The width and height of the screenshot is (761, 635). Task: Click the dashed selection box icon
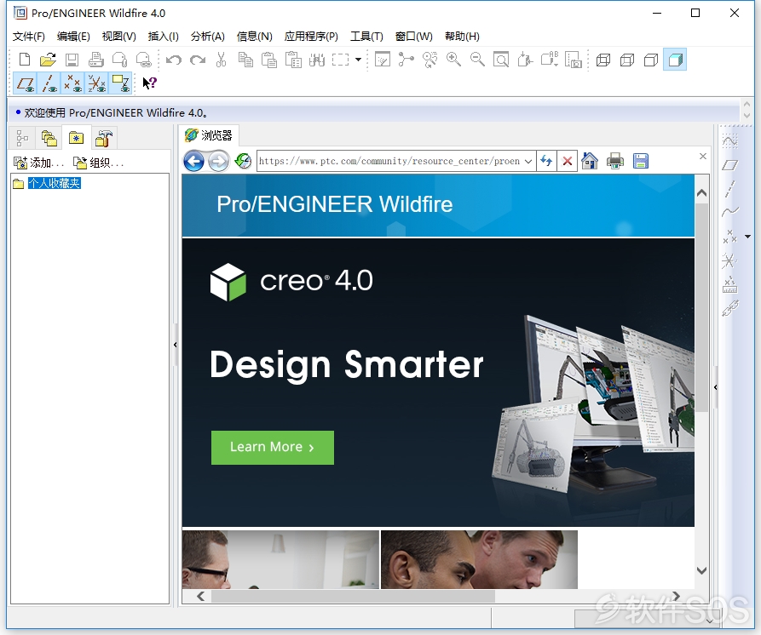[340, 60]
